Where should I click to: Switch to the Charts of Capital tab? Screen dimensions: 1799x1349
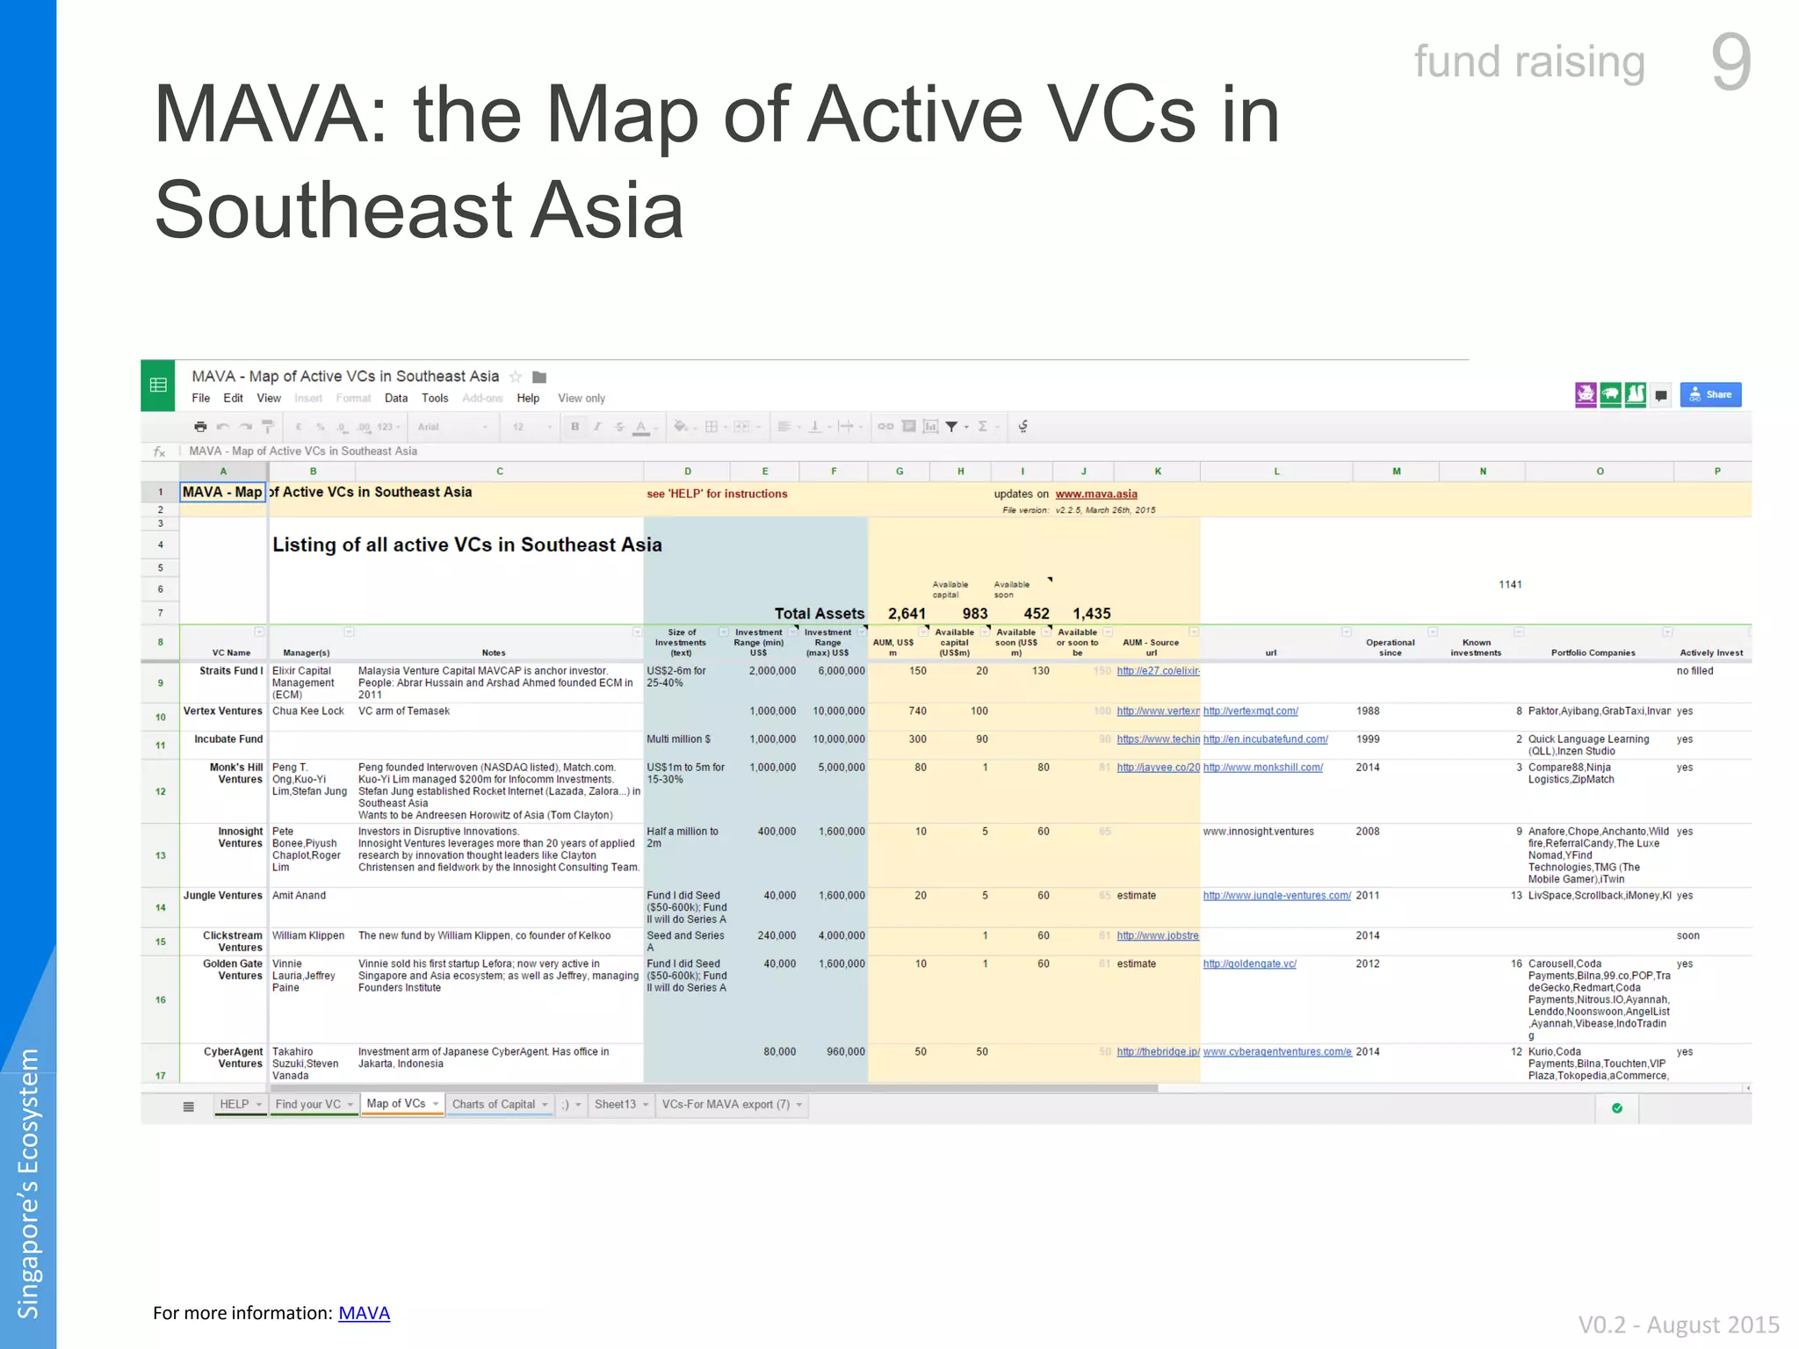499,1105
